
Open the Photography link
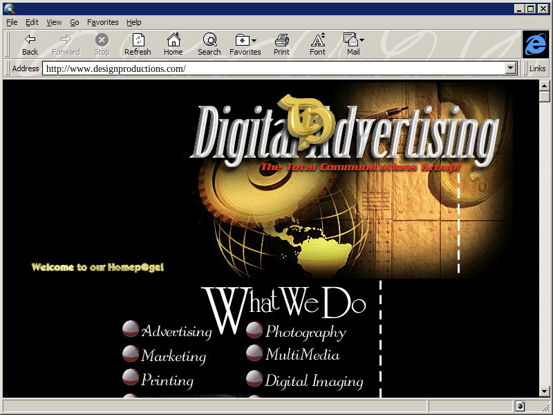point(306,333)
